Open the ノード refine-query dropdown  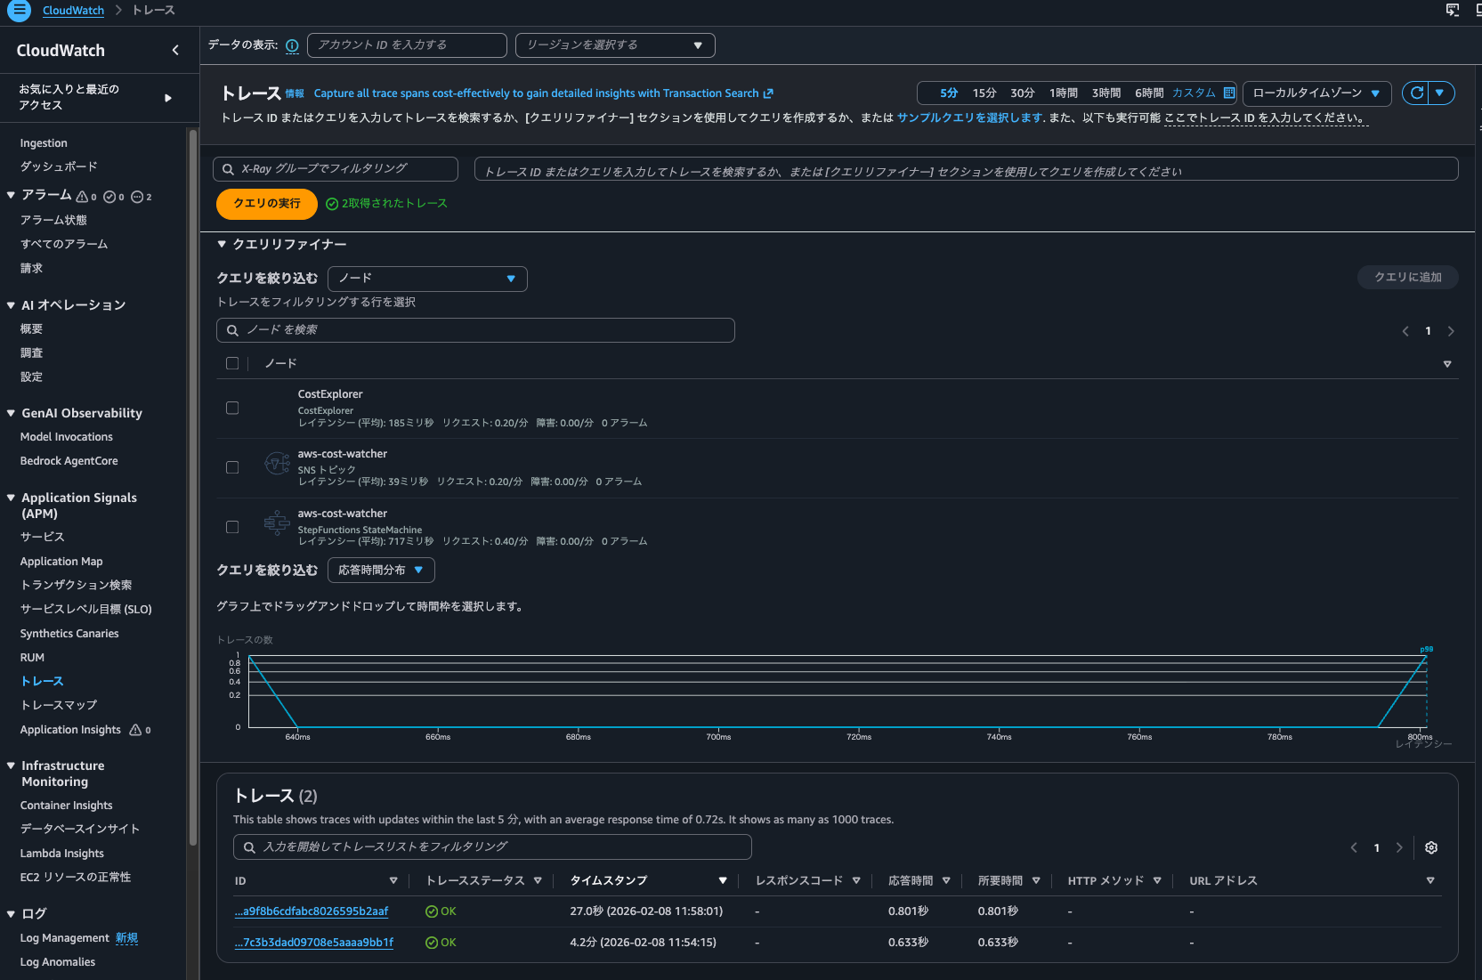point(427,279)
